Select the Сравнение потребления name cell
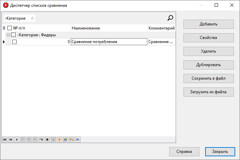Screen dimensions: 240x160 pos(108,42)
